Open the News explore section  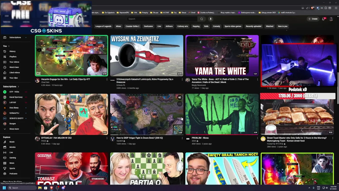[12, 163]
